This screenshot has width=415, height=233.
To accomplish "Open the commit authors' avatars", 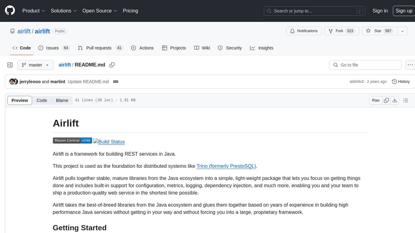I will coord(13,82).
